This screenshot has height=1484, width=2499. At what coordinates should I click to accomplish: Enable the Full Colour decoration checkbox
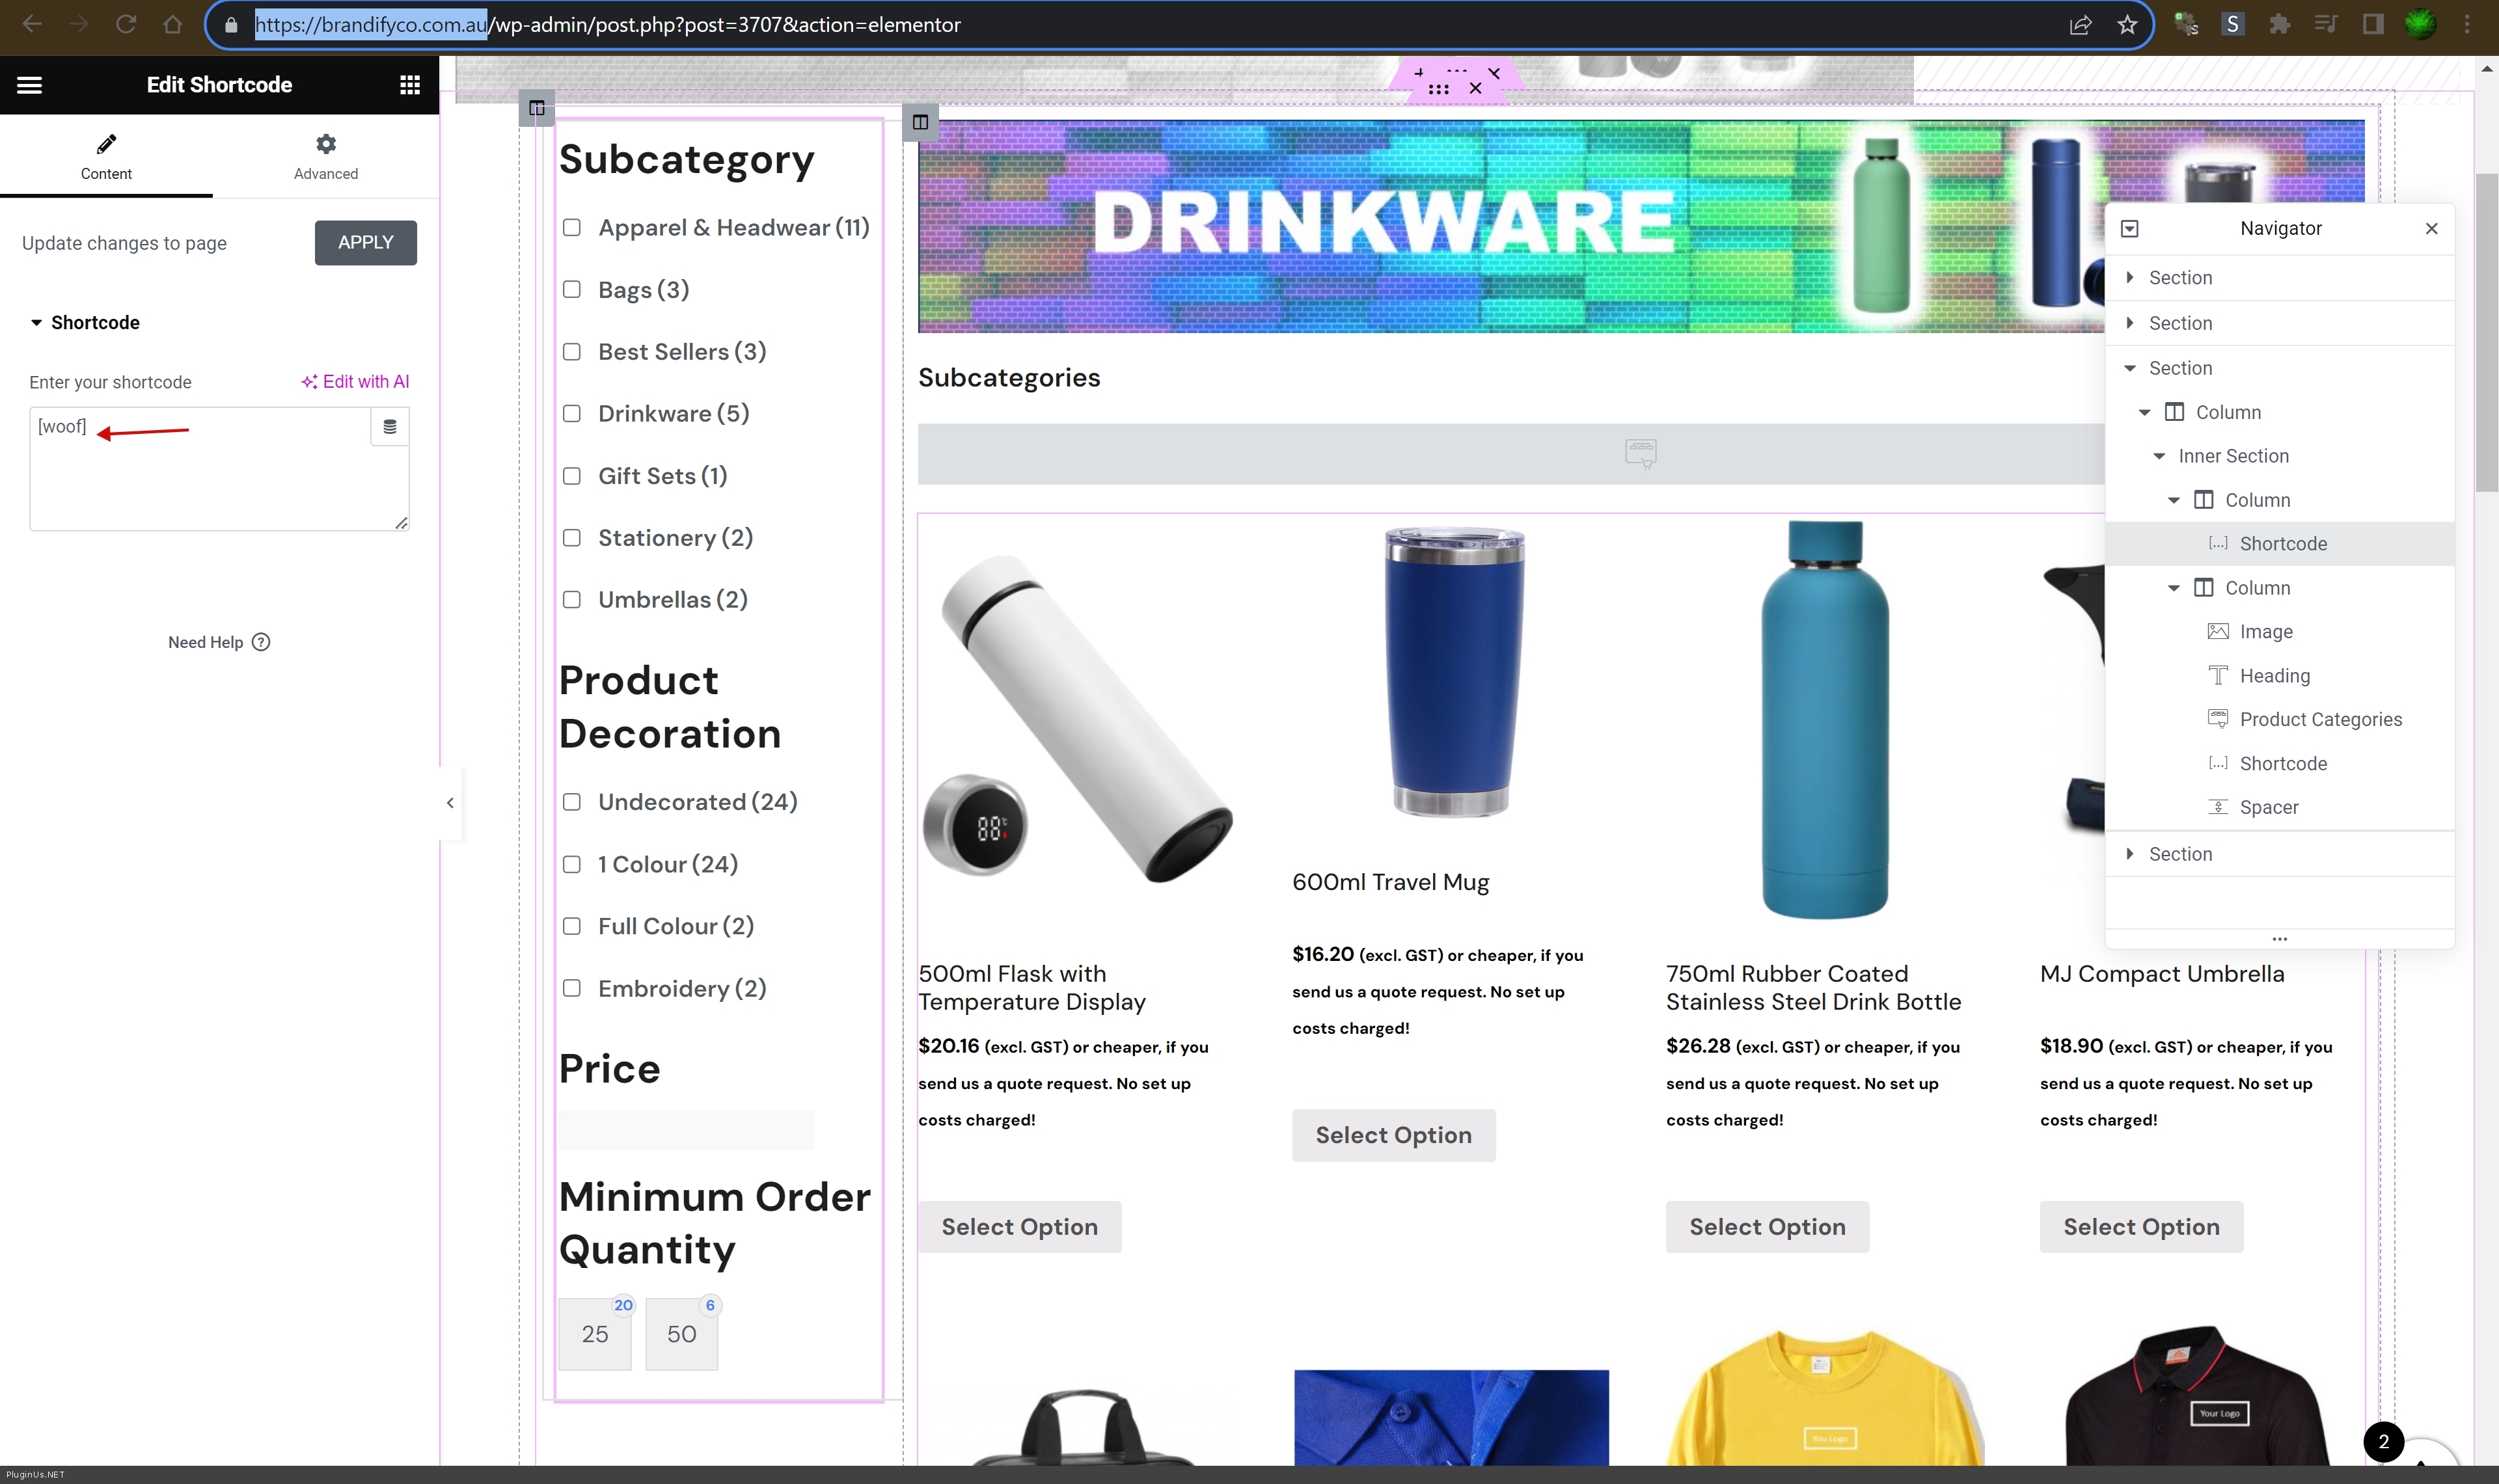pyautogui.click(x=572, y=926)
